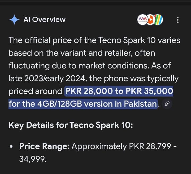
Task: Open the first source icon with purple zigzag logo
Action: pyautogui.click(x=142, y=20)
